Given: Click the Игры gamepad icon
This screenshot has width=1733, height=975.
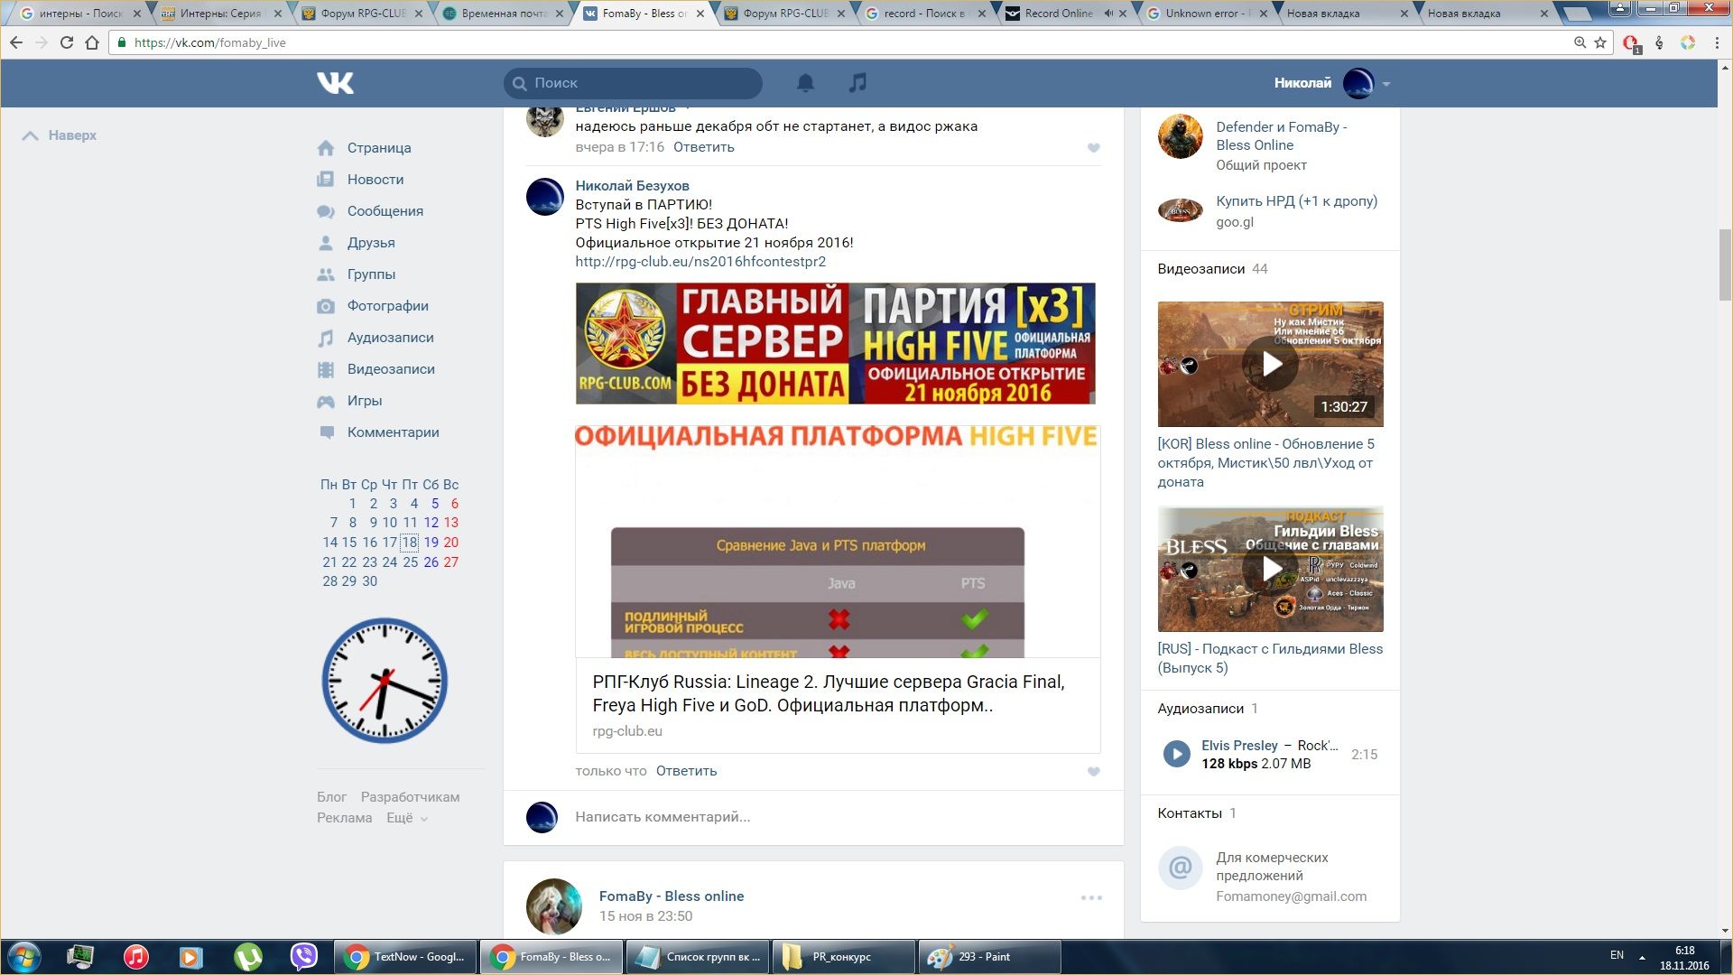Looking at the screenshot, I should pos(326,401).
